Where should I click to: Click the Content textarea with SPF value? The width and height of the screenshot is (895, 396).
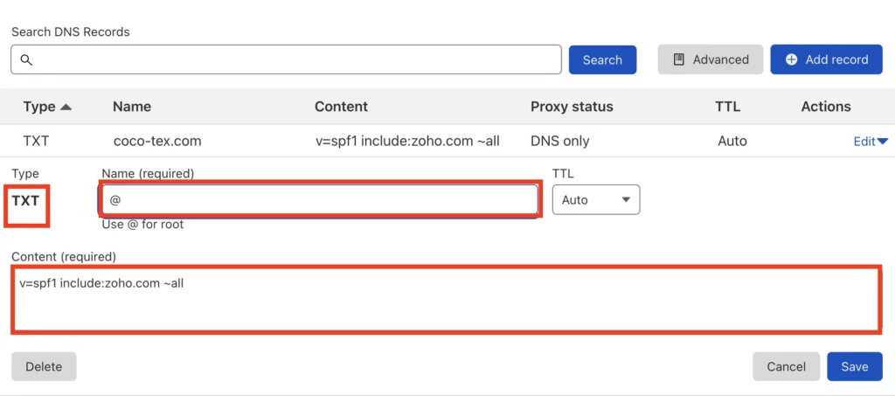point(445,299)
